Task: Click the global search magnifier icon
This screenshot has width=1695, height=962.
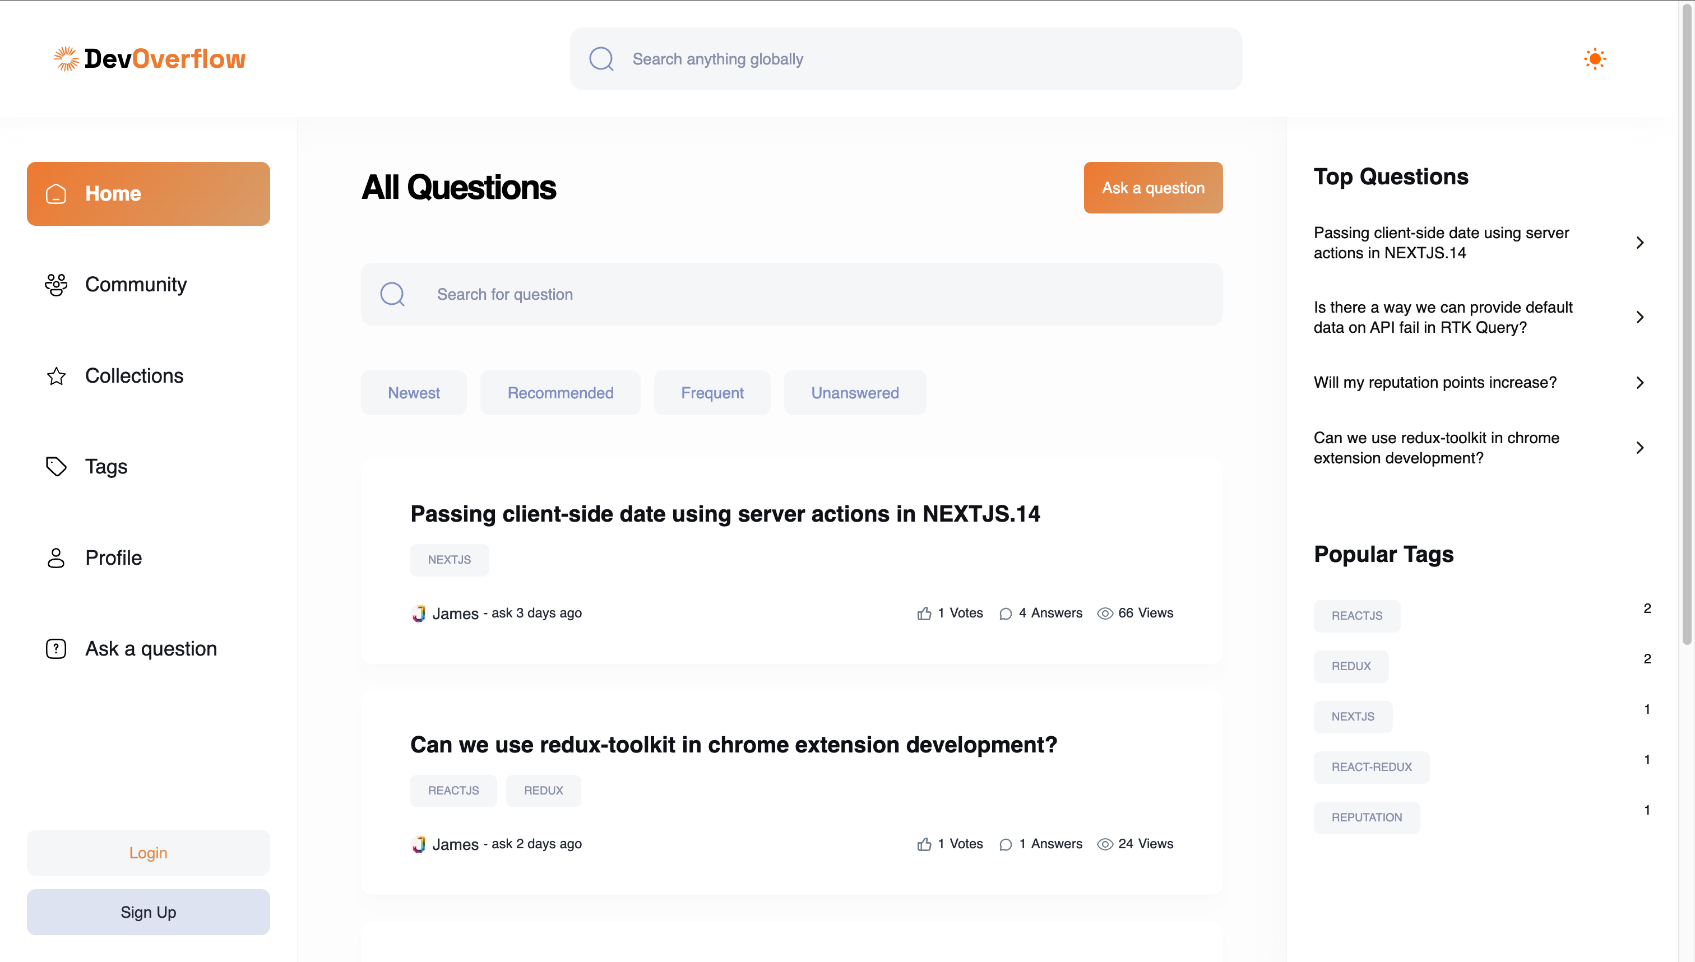Action: (601, 59)
